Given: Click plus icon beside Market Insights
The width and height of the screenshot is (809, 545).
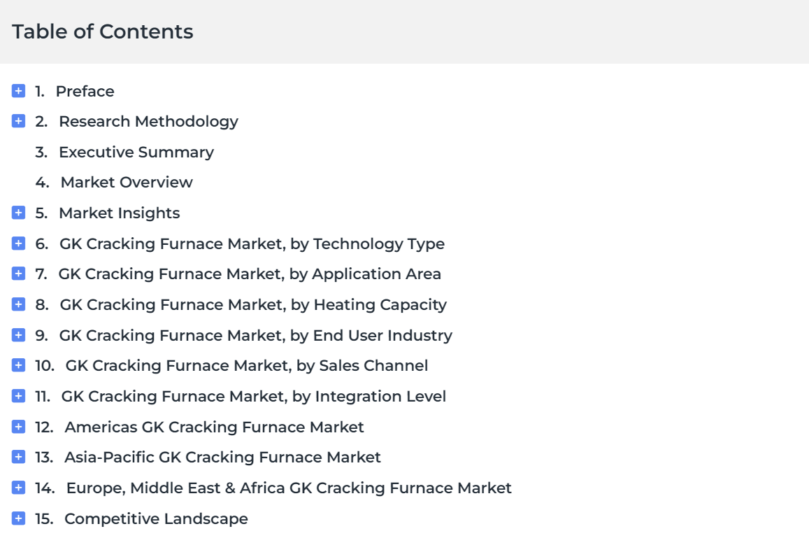Looking at the screenshot, I should 19,213.
